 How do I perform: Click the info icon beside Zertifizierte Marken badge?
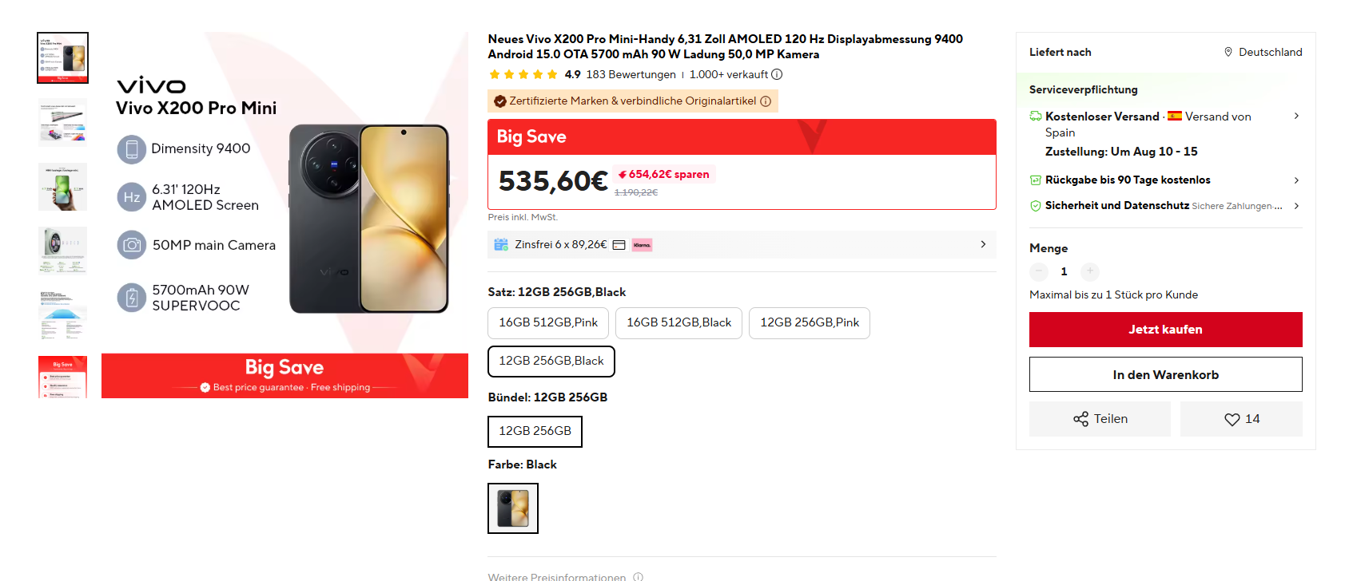766,101
